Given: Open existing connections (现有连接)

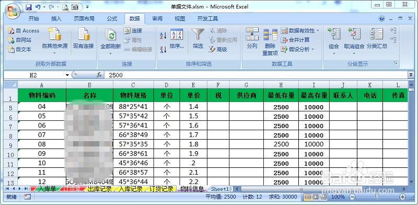Looking at the screenshot, I should coord(84,39).
